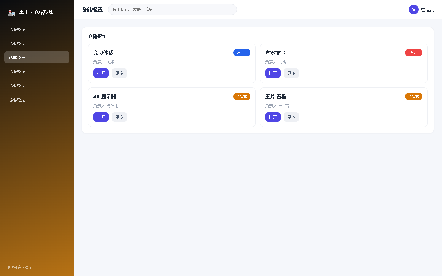Screen dimensions: 442x276
Task: Click the 负责人 周婷 text
Action: (104, 62)
